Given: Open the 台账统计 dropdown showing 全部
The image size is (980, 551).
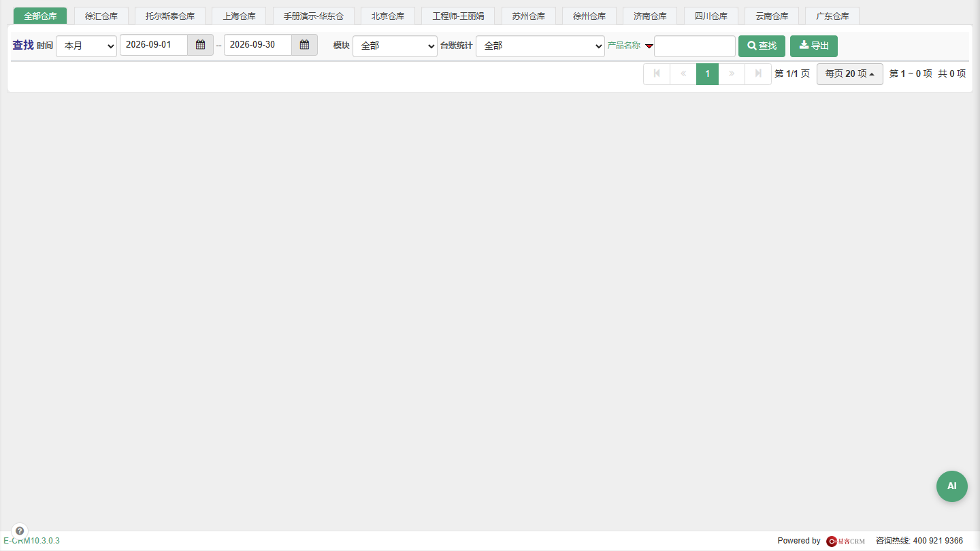Looking at the screenshot, I should pos(540,46).
